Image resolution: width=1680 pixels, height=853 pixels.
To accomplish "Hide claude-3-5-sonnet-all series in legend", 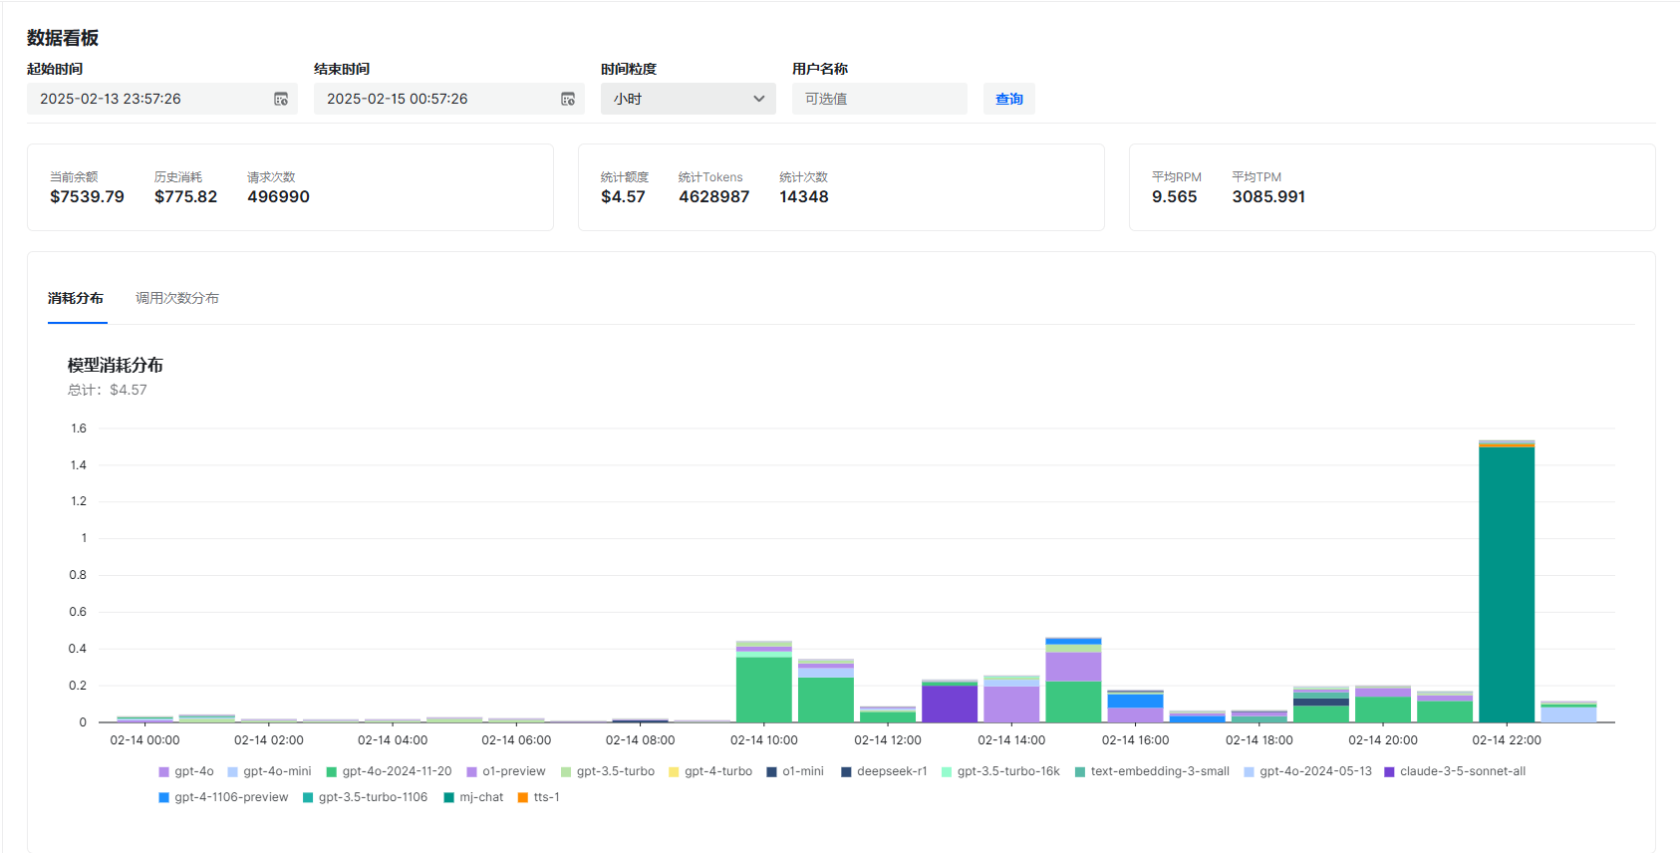I will coord(1455,771).
